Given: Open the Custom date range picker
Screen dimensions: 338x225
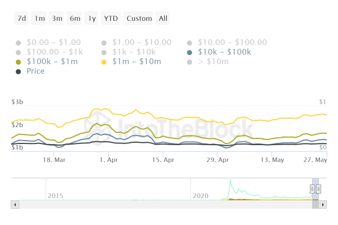Looking at the screenshot, I should click(139, 19).
